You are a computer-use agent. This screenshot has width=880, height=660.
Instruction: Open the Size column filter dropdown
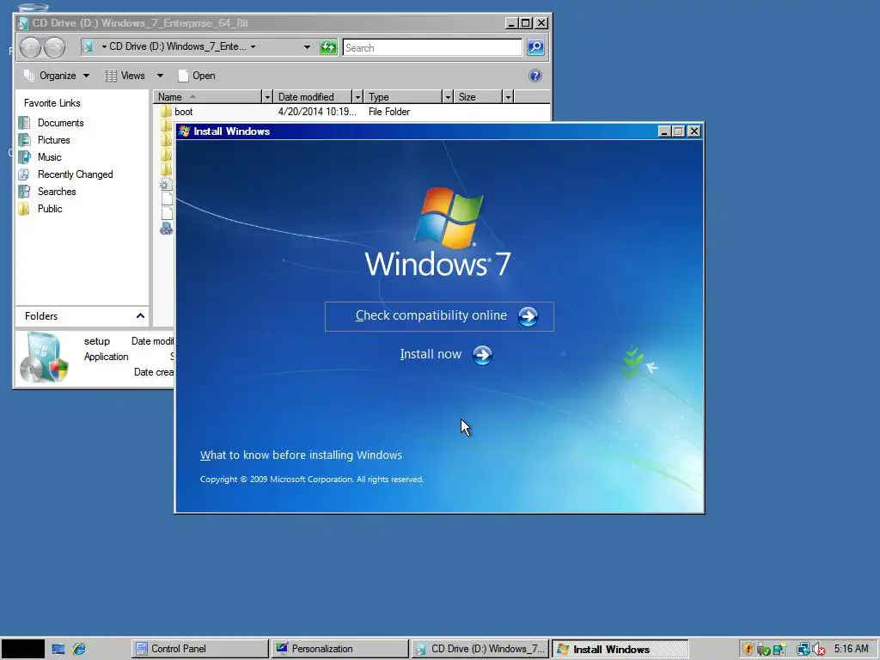(508, 97)
